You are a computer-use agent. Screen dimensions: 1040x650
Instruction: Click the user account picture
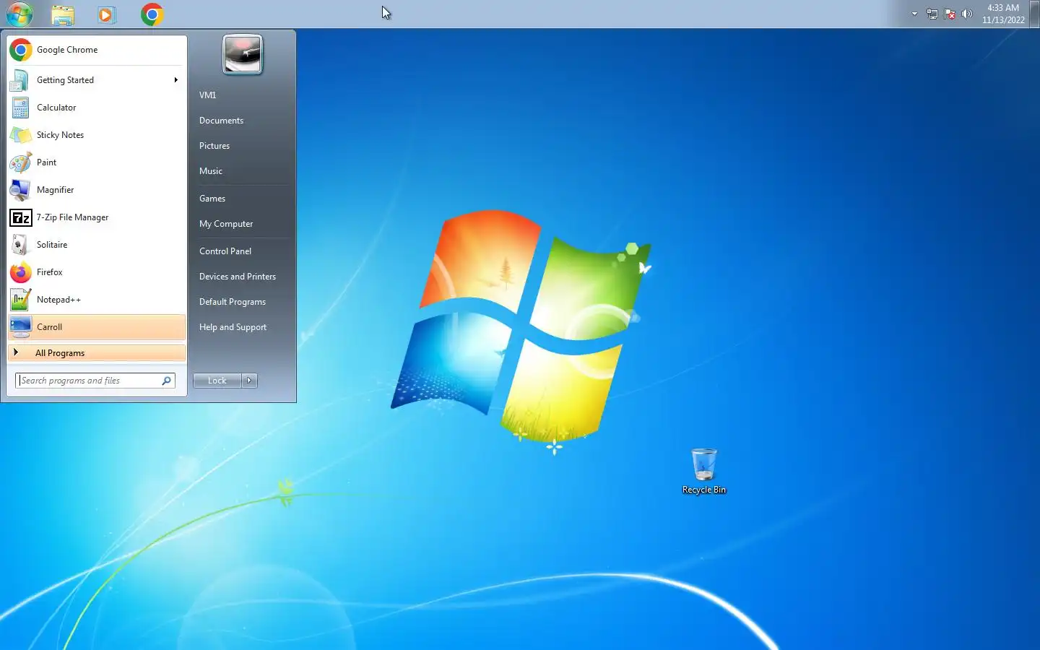coord(243,55)
